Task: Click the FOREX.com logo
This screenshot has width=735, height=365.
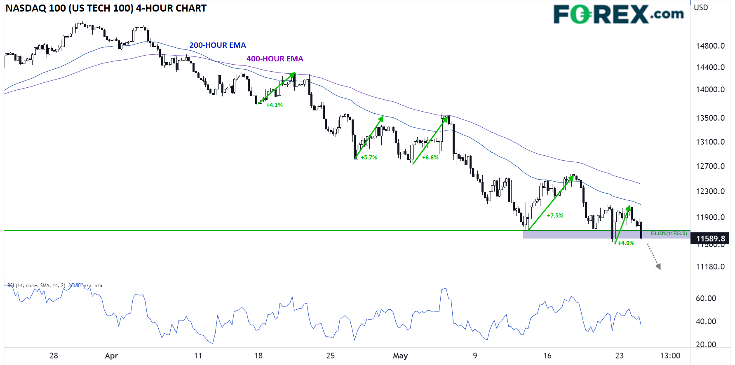Action: 618,14
